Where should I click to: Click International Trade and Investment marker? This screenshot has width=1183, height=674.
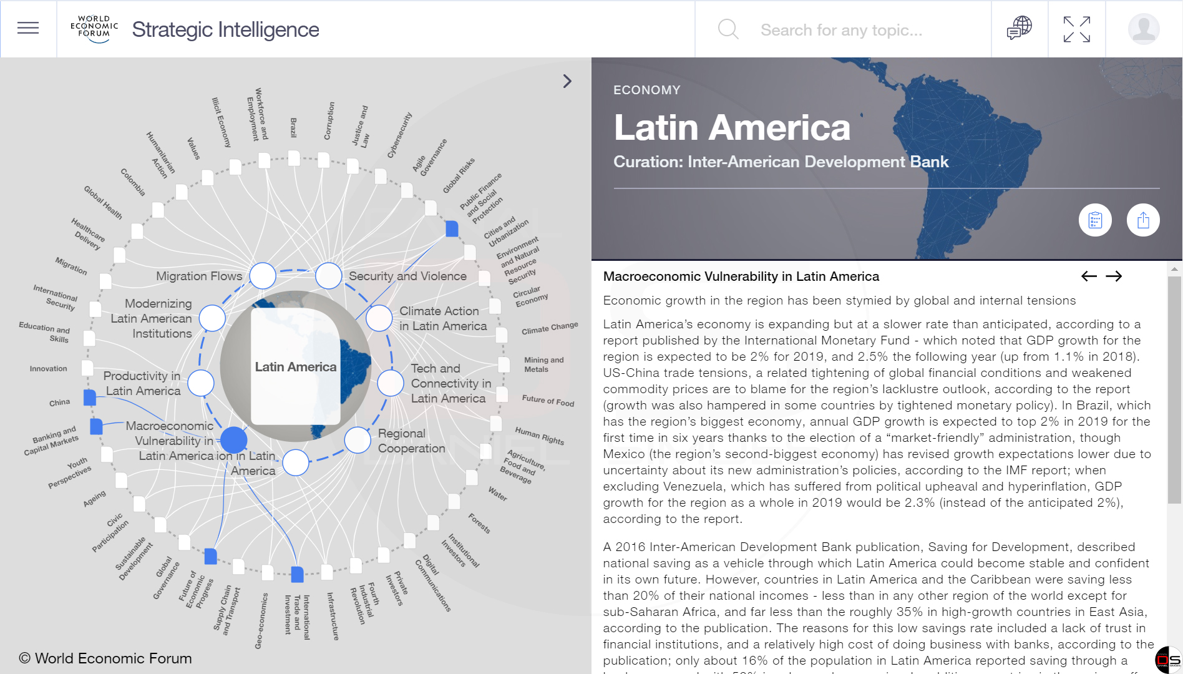(x=297, y=574)
